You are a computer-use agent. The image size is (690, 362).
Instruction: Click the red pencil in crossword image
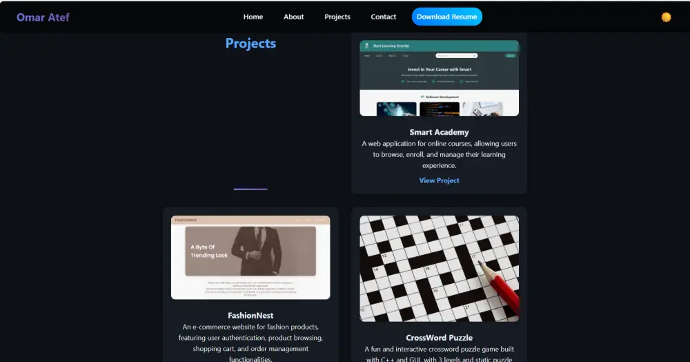[500, 286]
